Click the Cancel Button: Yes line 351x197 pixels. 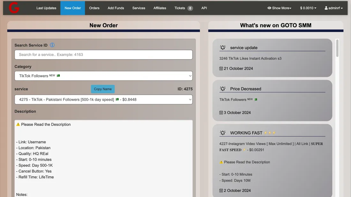pos(34,171)
